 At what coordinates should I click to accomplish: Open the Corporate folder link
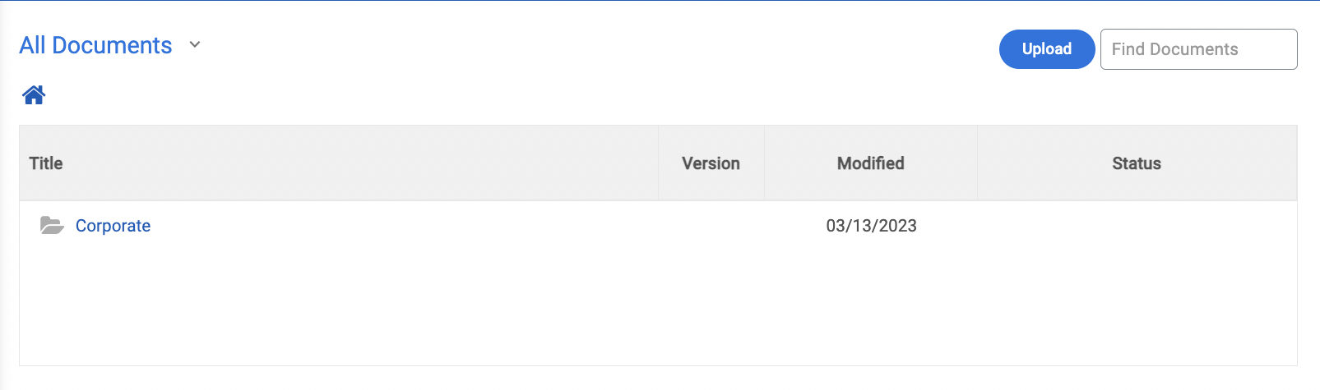tap(113, 226)
